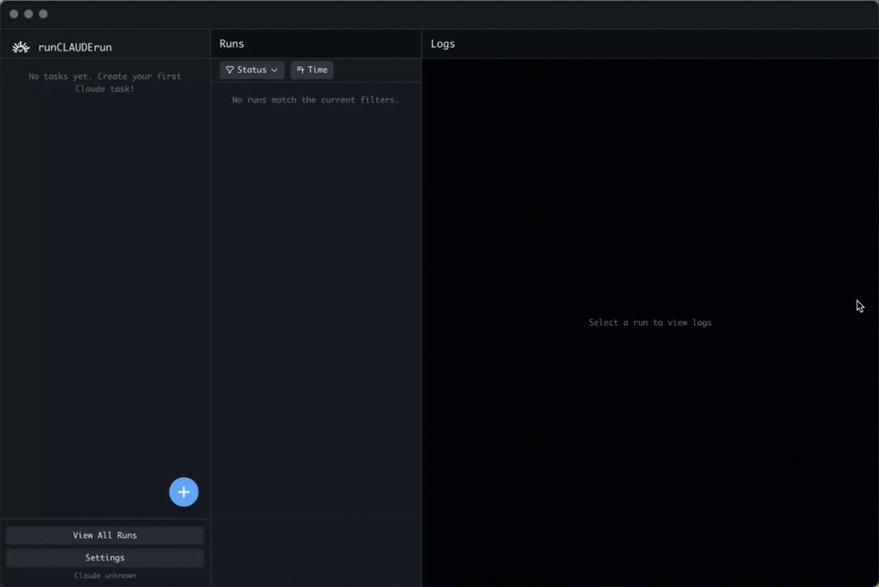
Task: Expand the chevron arrow on Status filter
Action: pos(274,70)
